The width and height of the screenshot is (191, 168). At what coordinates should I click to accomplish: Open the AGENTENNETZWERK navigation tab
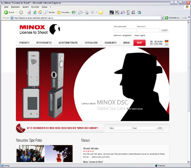tap(68, 43)
